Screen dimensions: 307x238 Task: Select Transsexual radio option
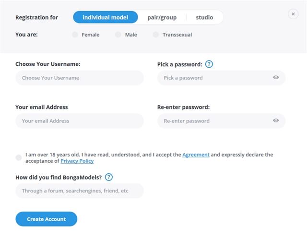tap(155, 35)
